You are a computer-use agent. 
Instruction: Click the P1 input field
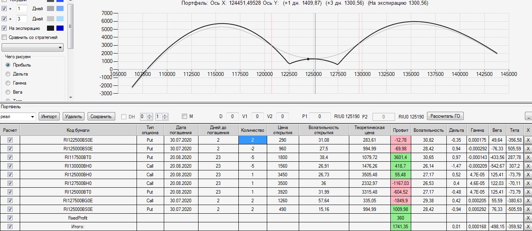[320, 116]
